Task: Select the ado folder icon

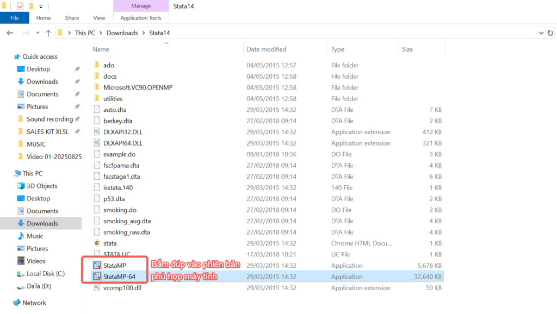Action: pos(97,65)
